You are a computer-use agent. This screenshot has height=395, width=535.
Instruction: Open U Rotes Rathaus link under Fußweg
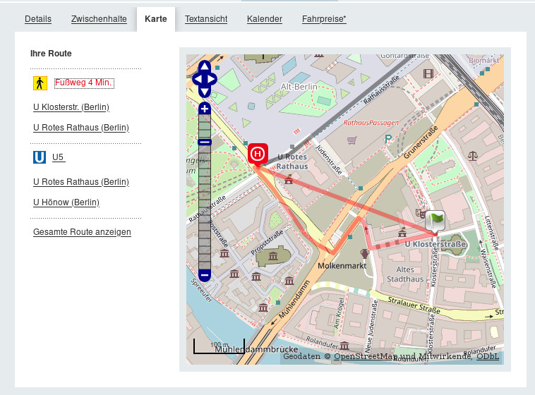pyautogui.click(x=81, y=128)
